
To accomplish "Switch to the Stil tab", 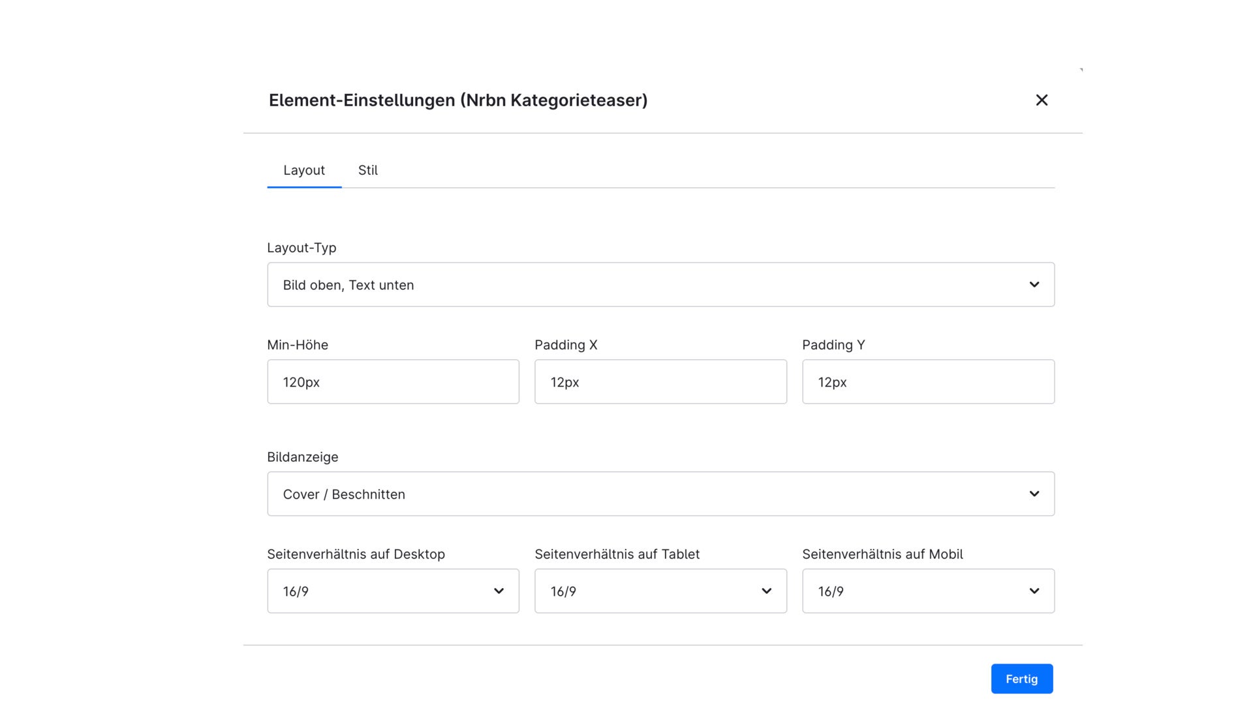I will pos(368,170).
